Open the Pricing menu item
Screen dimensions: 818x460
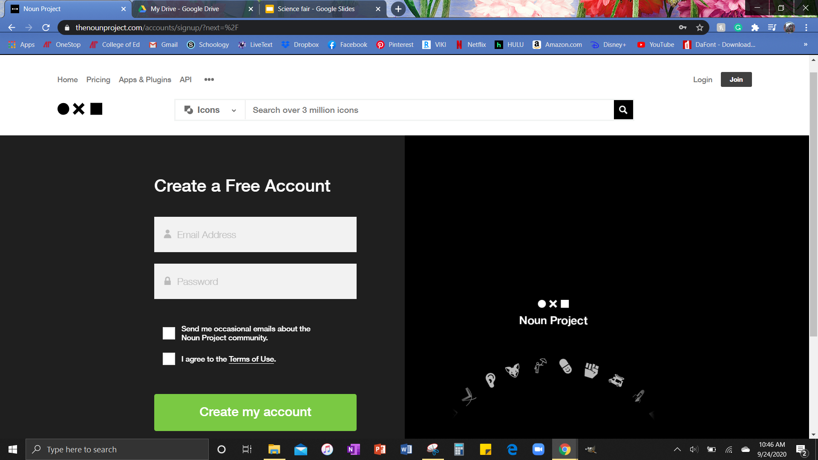click(98, 80)
